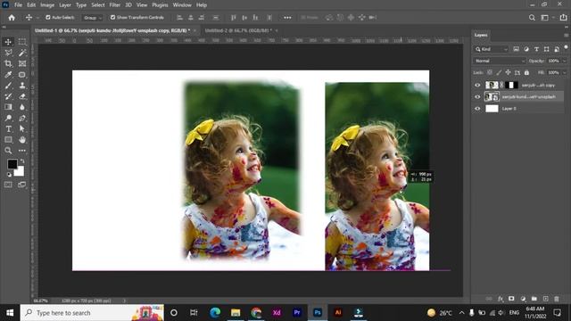Open the more align options dots

point(287,18)
